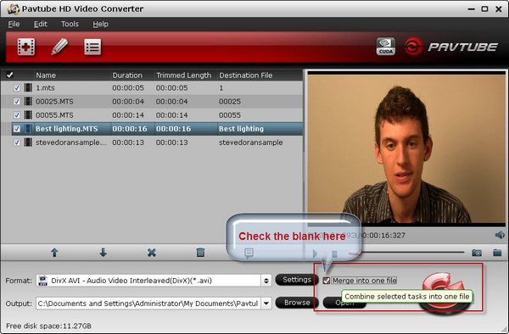Click the Settings button
Viewport: 509px width, 334px height.
tap(297, 280)
